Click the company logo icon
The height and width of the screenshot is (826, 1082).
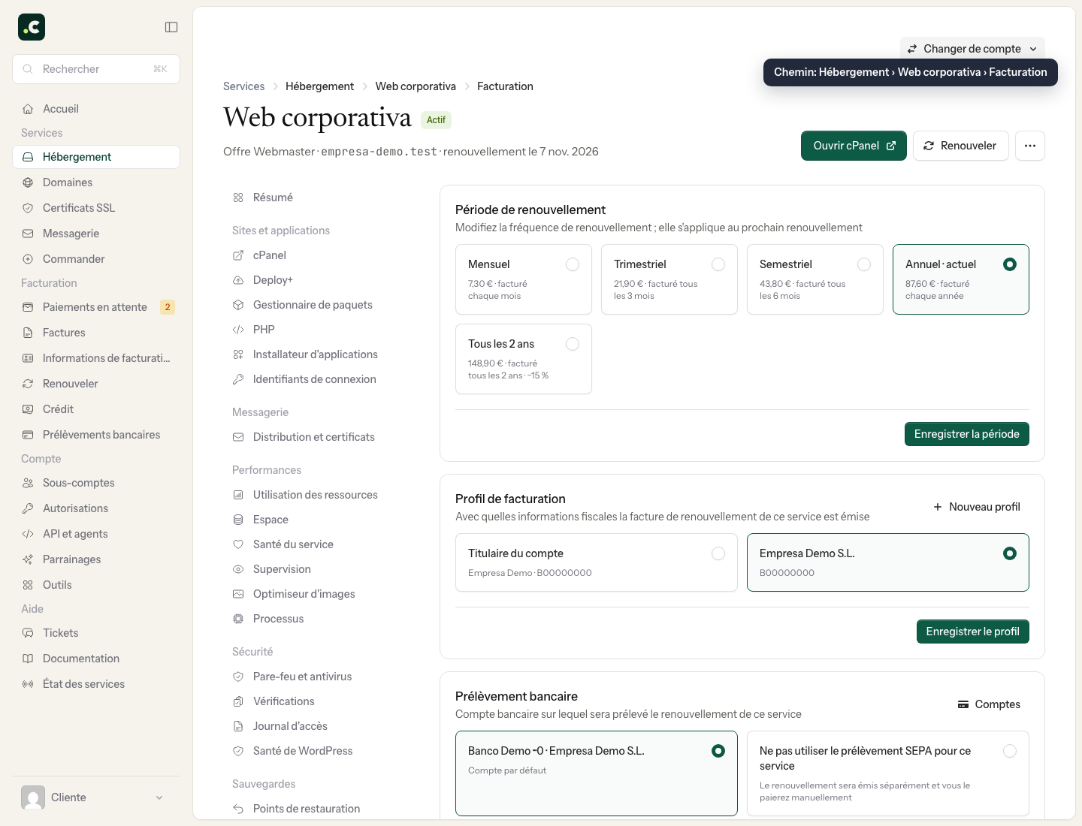pyautogui.click(x=32, y=27)
